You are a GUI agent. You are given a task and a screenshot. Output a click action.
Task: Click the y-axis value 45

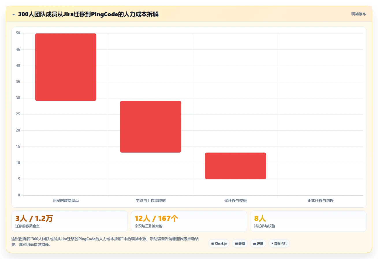[18, 50]
